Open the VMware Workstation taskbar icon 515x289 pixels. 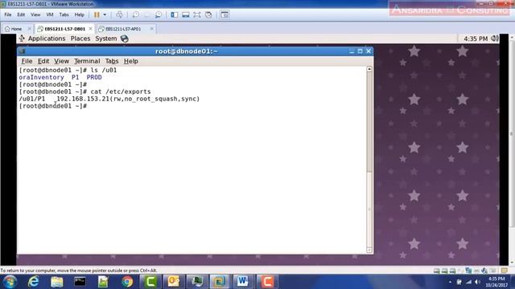tap(220, 282)
